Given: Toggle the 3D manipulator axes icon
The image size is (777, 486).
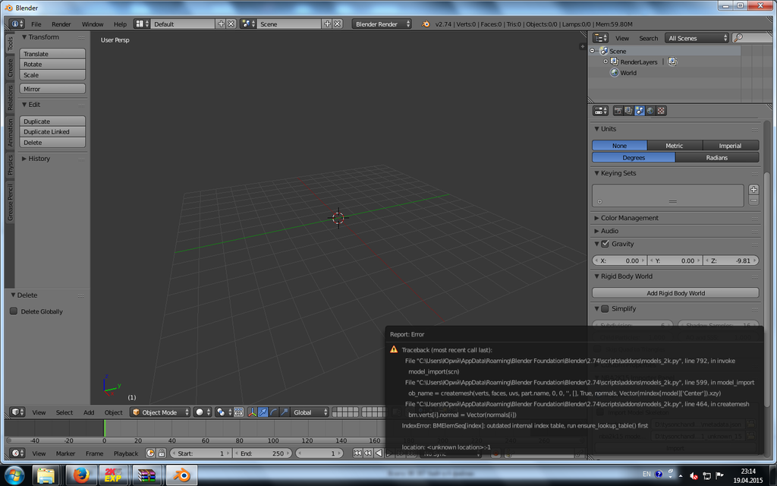Looking at the screenshot, I should pyautogui.click(x=252, y=412).
